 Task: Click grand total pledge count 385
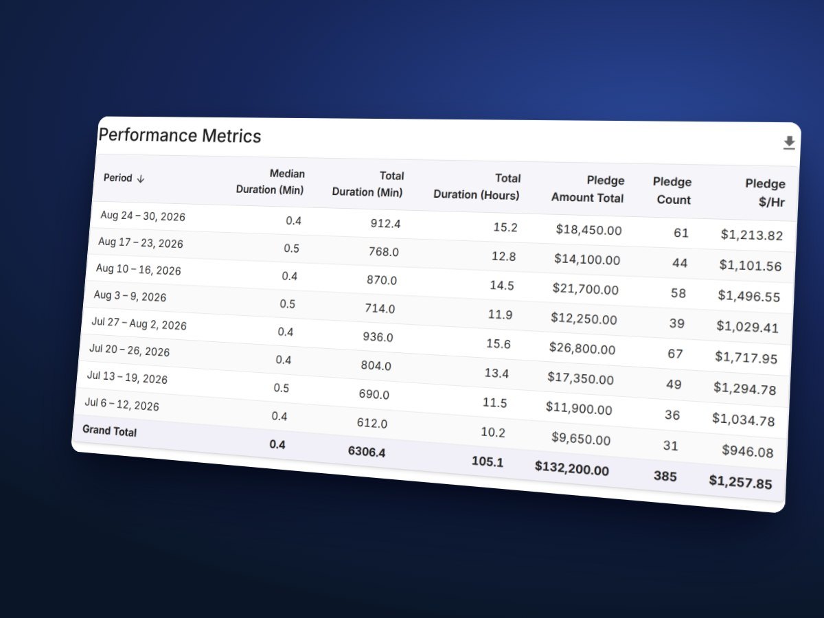[x=665, y=474]
